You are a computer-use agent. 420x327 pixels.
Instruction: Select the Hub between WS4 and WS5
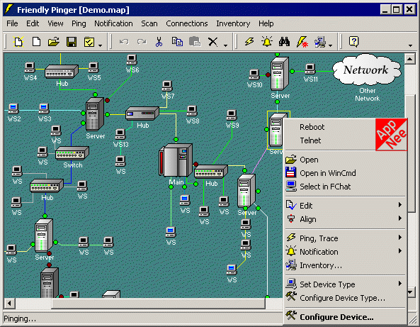tap(62, 72)
